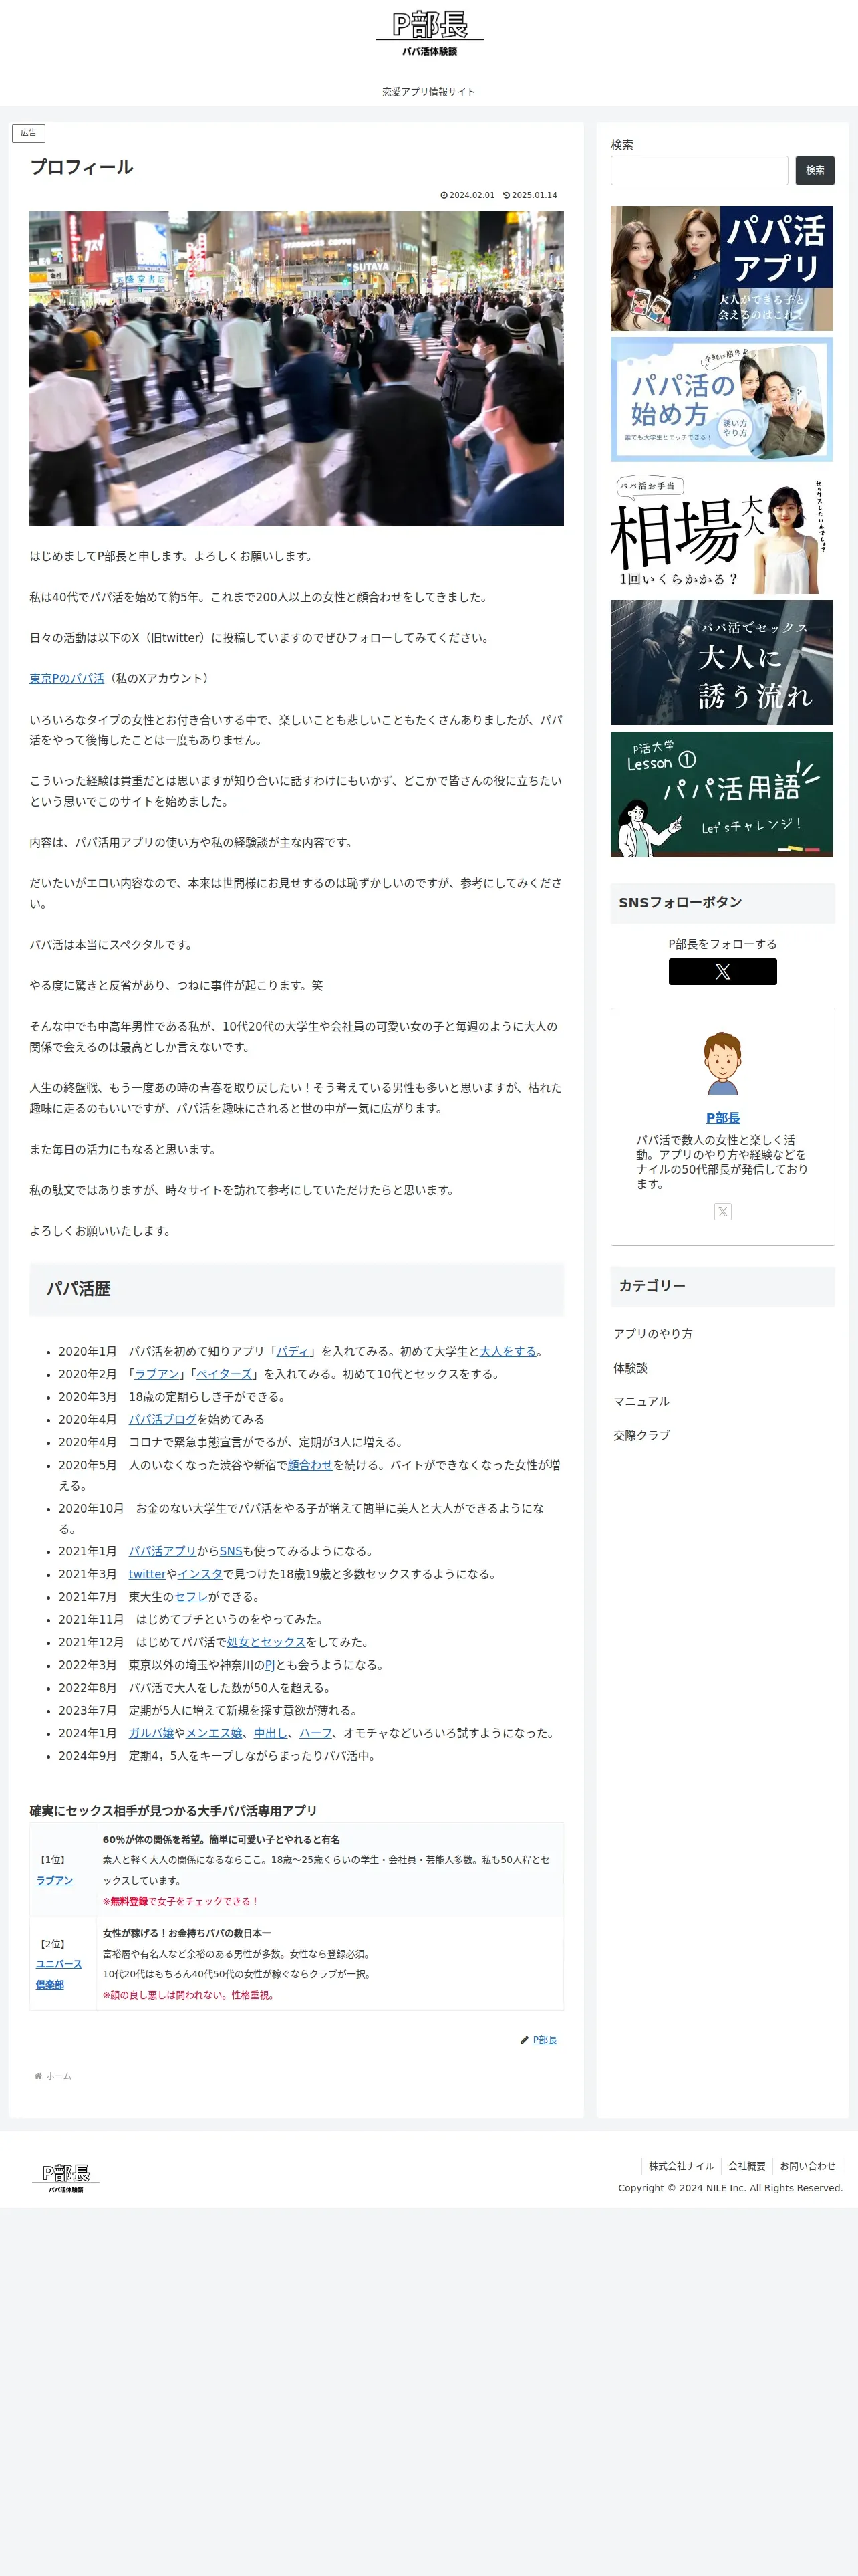Click the 中出し link
858x2576 pixels.
(x=271, y=1733)
